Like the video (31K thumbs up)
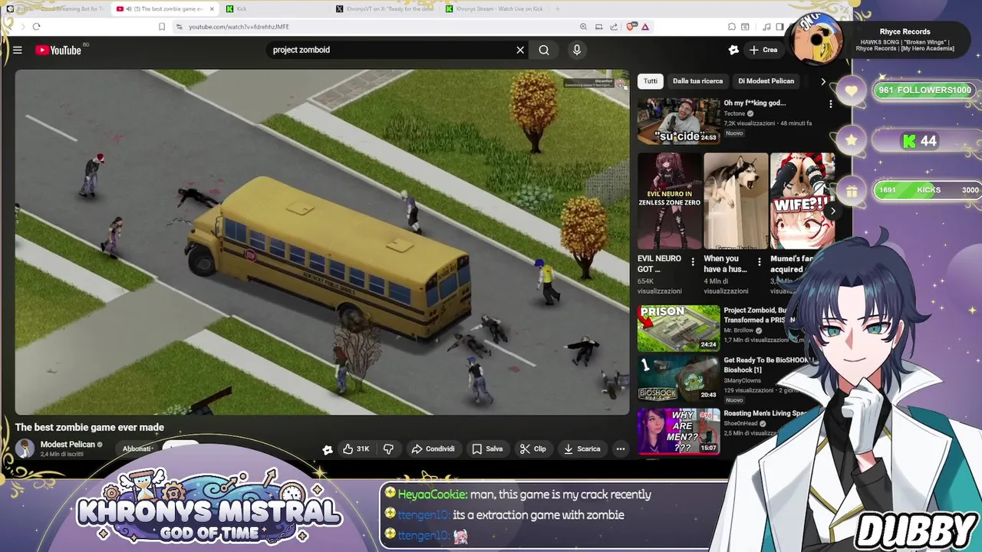 point(357,449)
